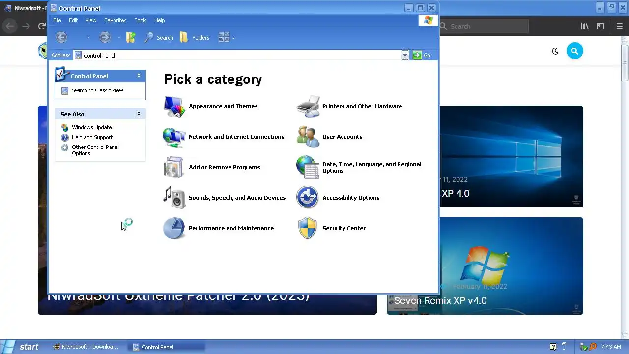Screen dimensions: 629x354
Task: Open the Printers and Other Hardware icon
Action: (x=308, y=107)
